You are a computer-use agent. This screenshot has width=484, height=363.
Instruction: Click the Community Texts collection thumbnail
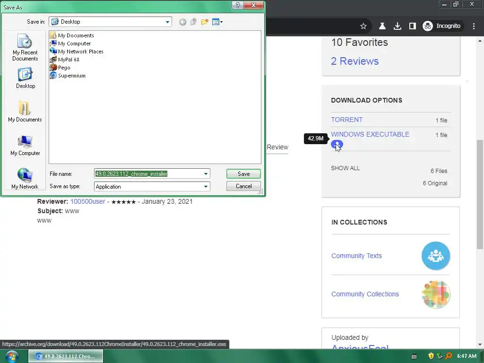(435, 256)
